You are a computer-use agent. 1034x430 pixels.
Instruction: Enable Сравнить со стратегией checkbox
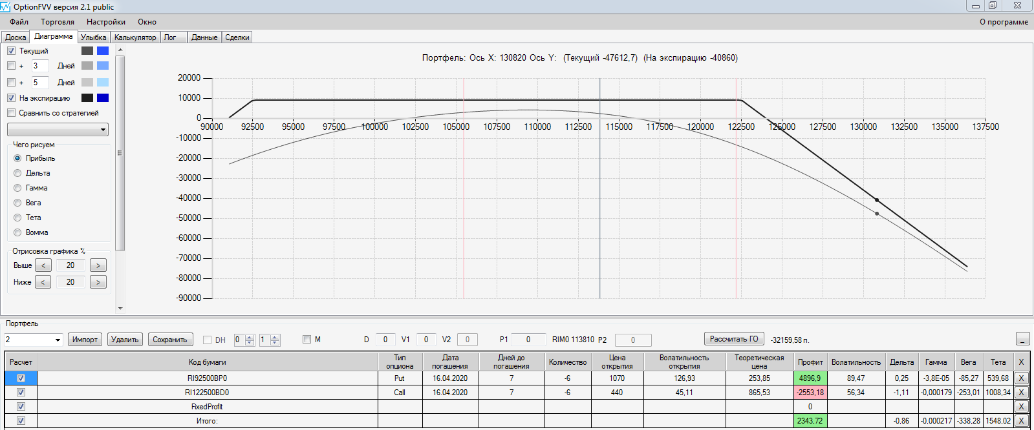coord(11,113)
